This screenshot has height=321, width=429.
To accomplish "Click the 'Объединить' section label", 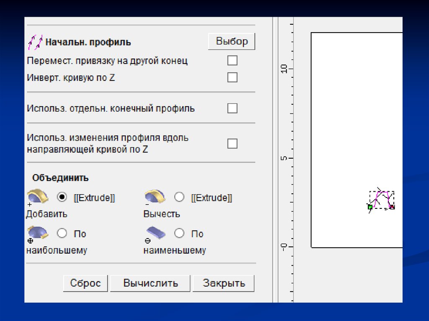I will click(60, 178).
